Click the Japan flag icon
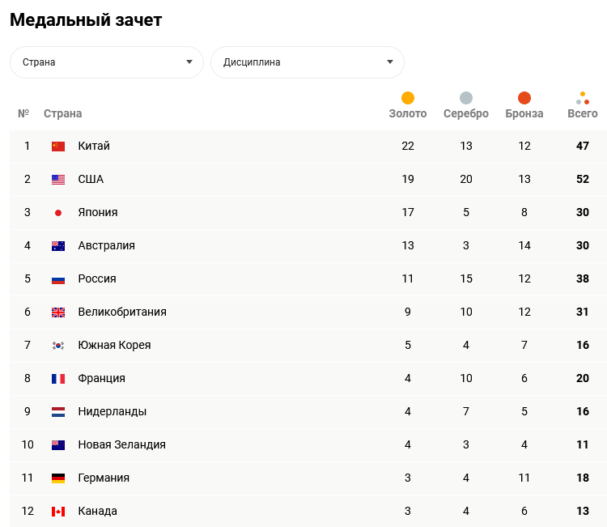 [x=58, y=213]
